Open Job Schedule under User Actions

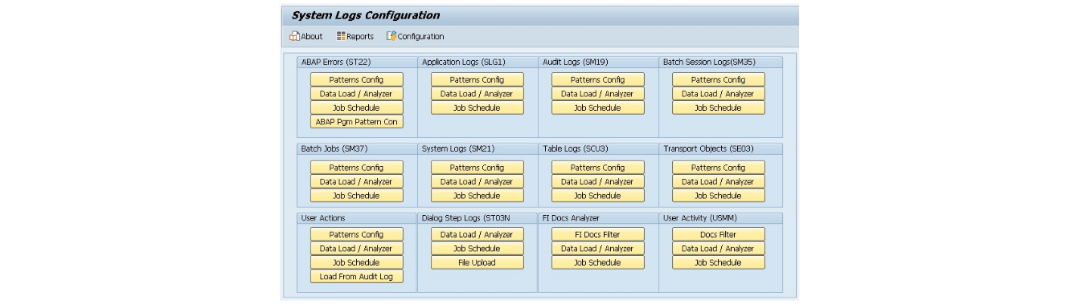pos(357,262)
